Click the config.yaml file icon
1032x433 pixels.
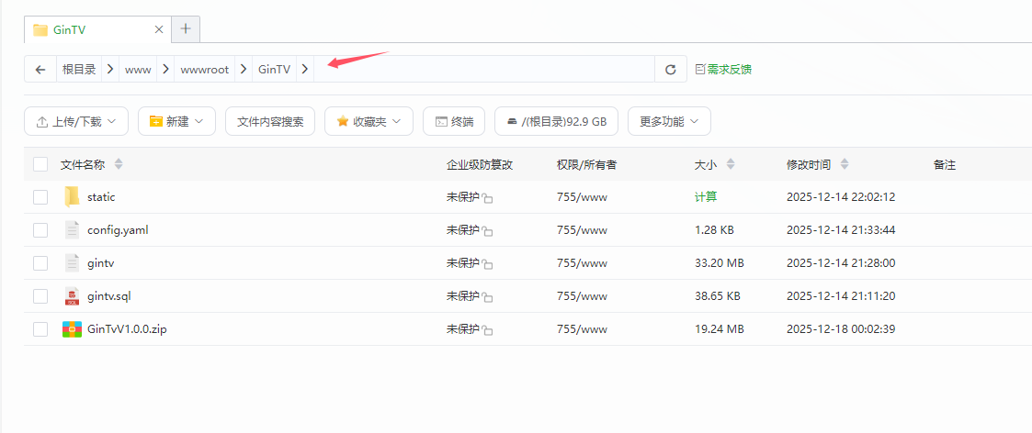pyautogui.click(x=72, y=230)
